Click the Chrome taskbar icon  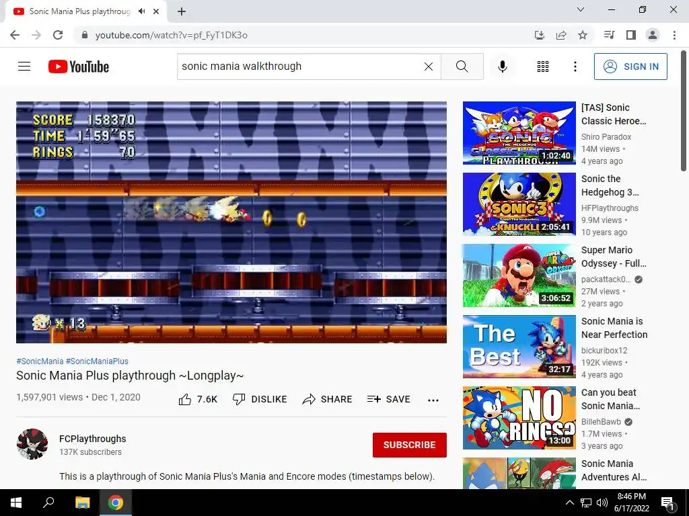[x=116, y=503]
